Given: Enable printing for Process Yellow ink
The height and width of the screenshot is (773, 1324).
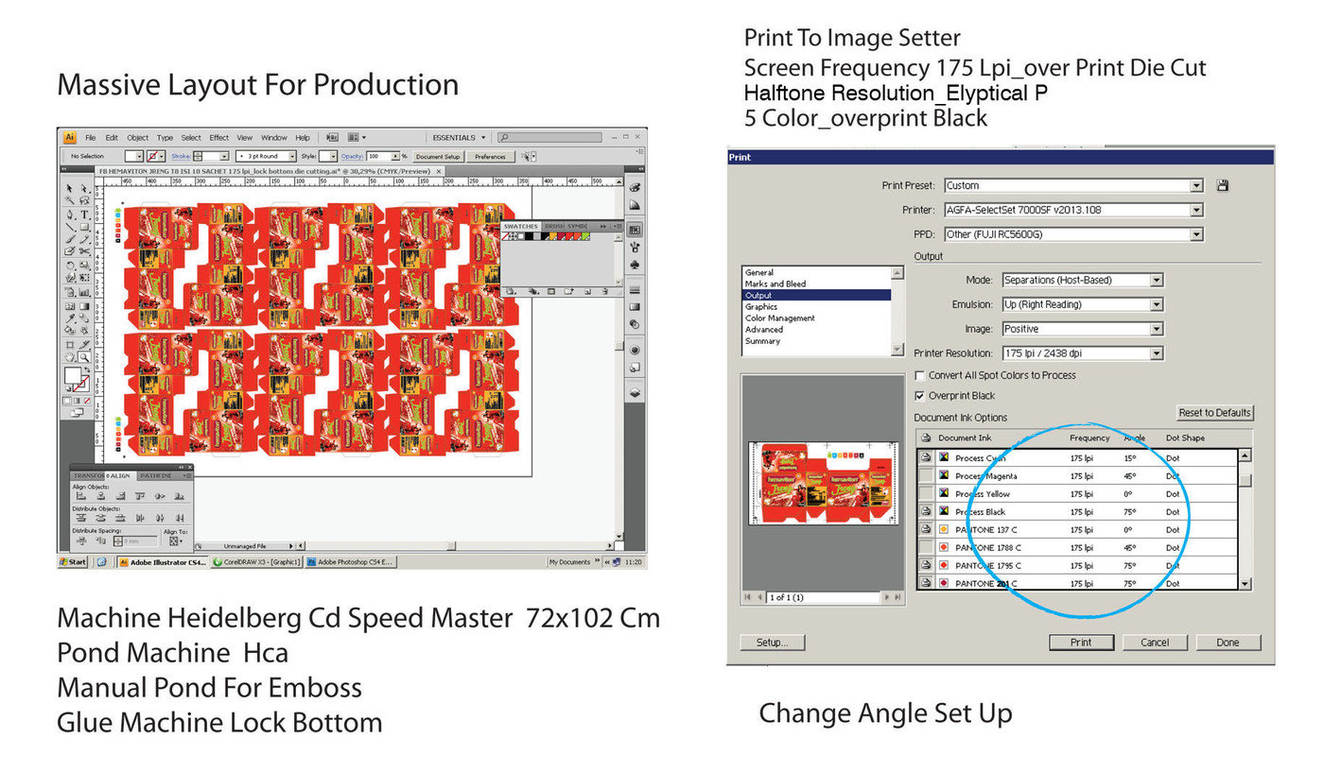Looking at the screenshot, I should 926,494.
